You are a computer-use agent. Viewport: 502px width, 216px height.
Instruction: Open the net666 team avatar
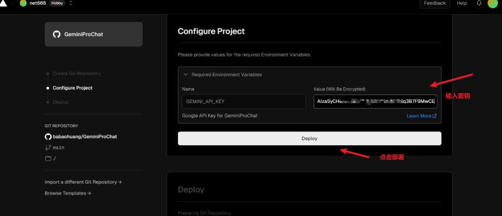tap(23, 3)
